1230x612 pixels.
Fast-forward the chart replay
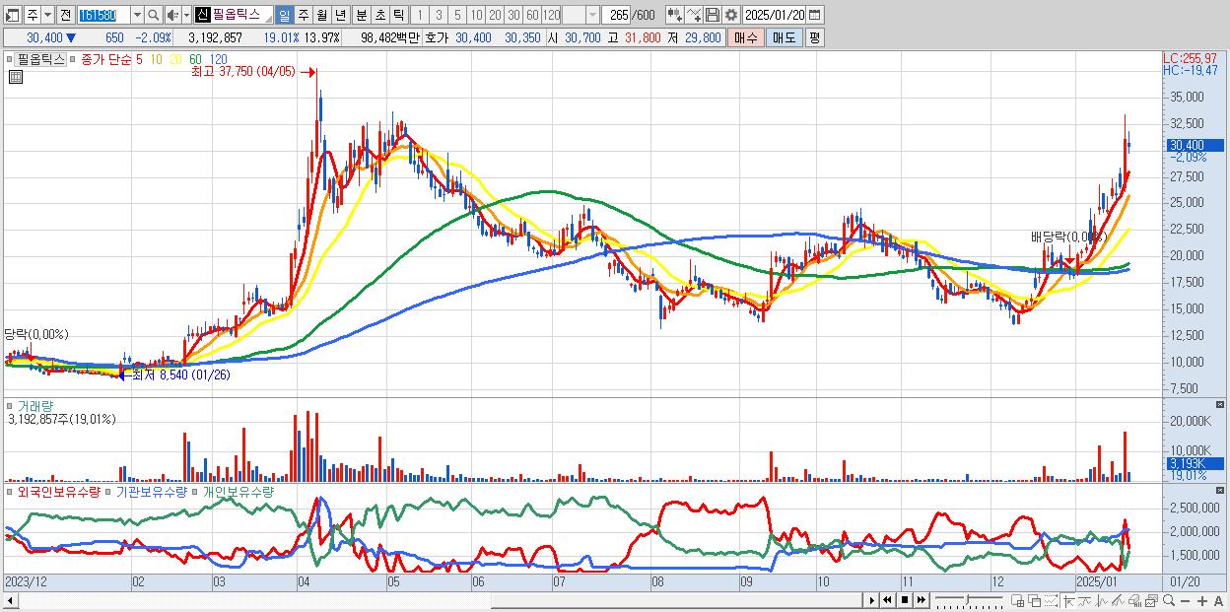(921, 600)
